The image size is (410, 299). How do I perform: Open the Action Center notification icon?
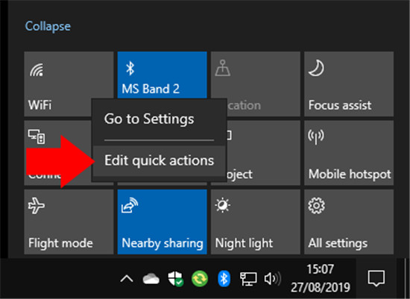(x=376, y=278)
